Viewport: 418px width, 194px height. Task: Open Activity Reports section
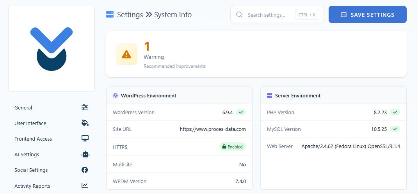52,186
